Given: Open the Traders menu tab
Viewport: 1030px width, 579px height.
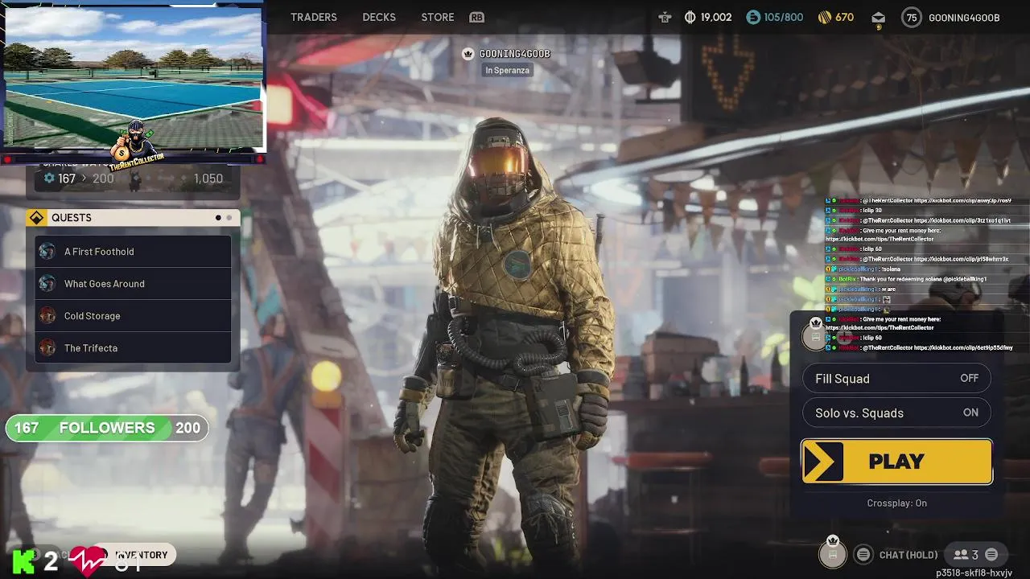Looking at the screenshot, I should 314,17.
